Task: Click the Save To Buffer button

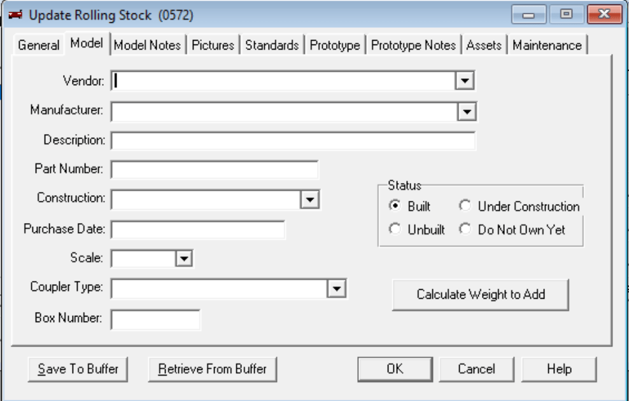Action: (78, 369)
